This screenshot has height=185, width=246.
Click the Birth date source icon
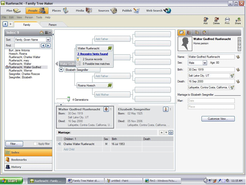click(238, 69)
